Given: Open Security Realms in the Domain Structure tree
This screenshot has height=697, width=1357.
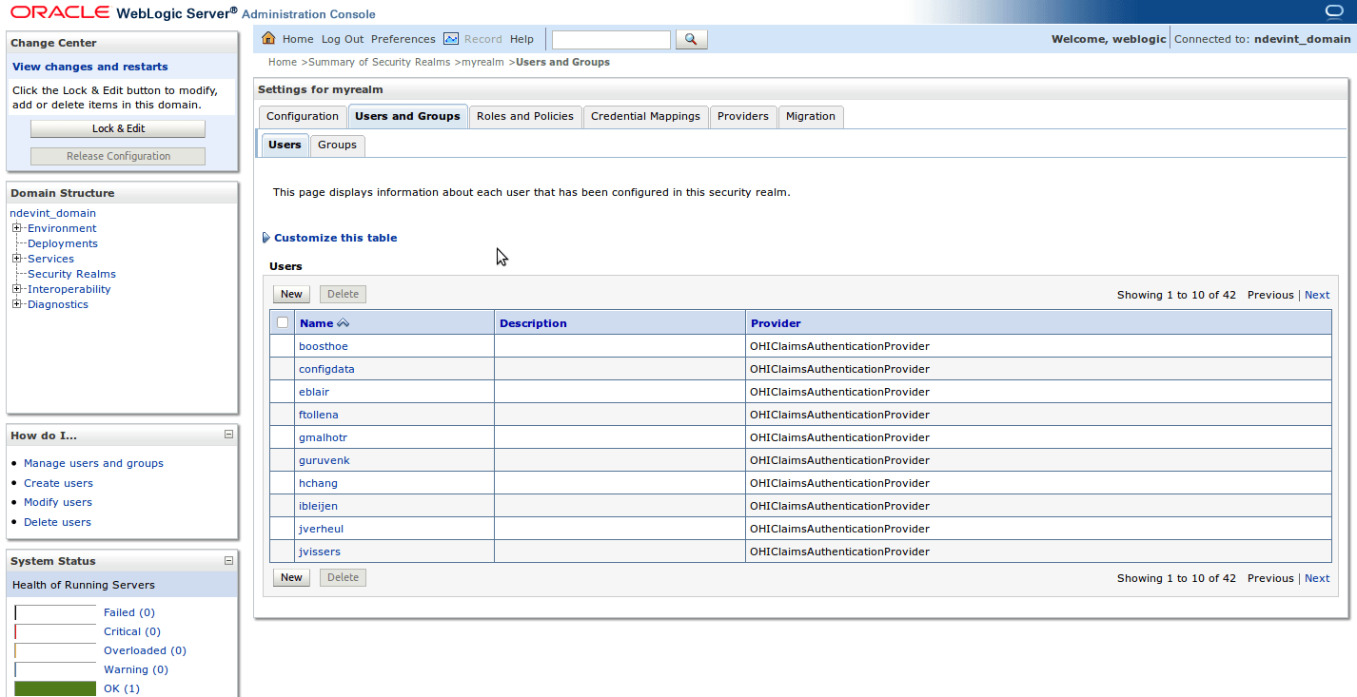Looking at the screenshot, I should 71,274.
